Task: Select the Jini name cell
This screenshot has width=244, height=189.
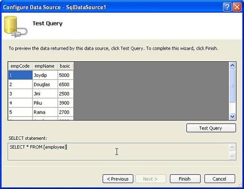Action: pos(45,94)
